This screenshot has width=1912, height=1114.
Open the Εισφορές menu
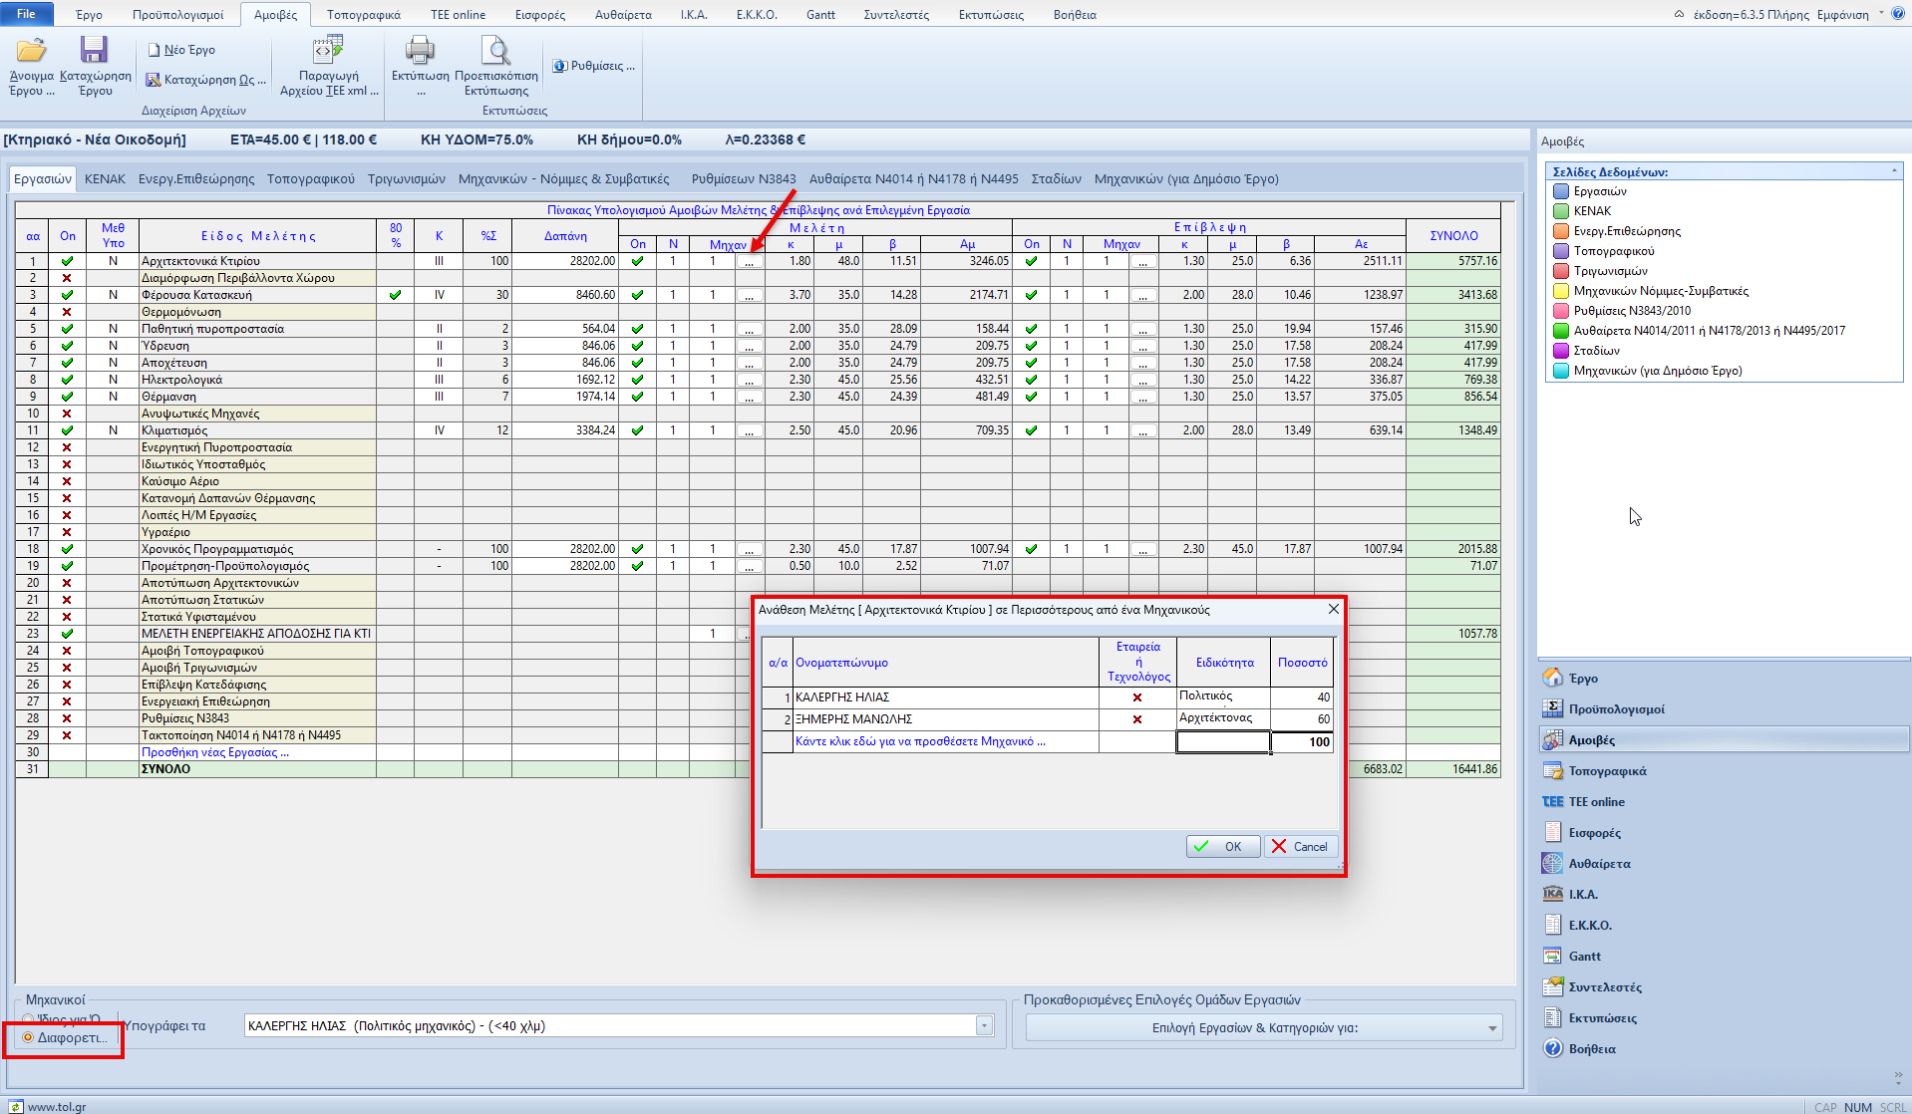click(x=539, y=15)
